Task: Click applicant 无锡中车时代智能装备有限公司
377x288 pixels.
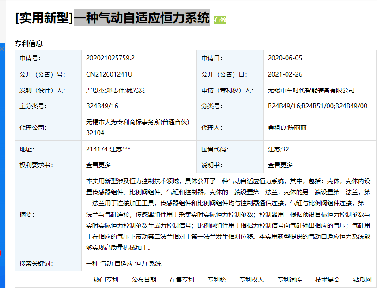Action: (x=311, y=90)
